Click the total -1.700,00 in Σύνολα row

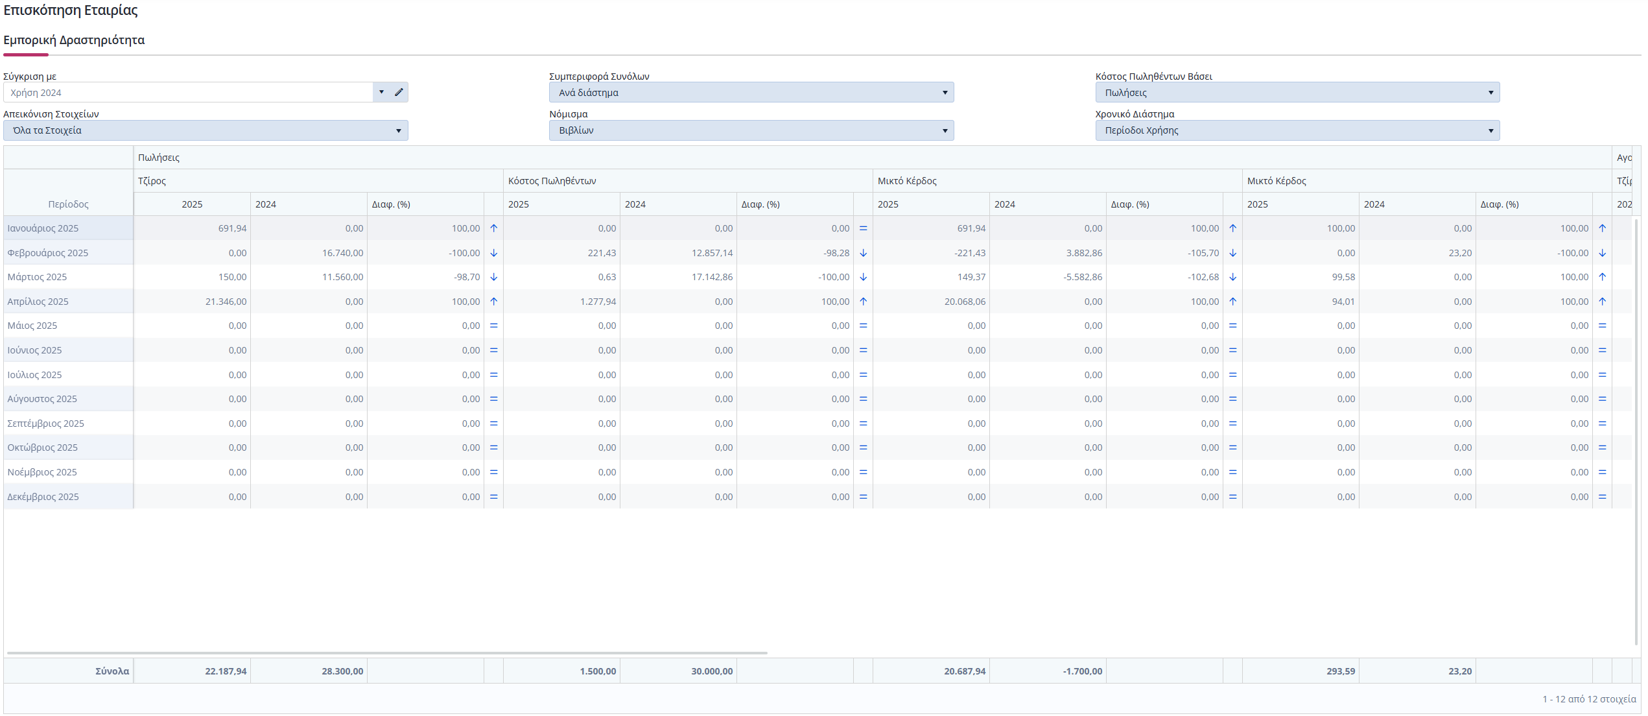[x=1083, y=671]
